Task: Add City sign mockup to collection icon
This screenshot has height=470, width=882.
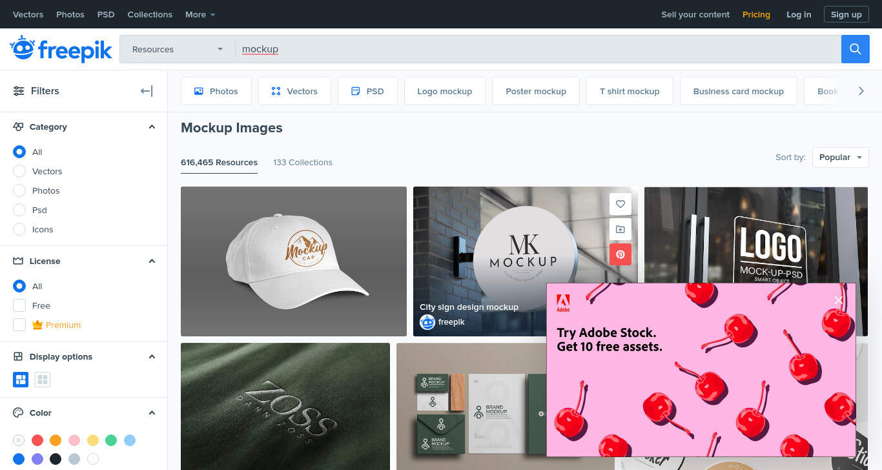Action: 620,229
